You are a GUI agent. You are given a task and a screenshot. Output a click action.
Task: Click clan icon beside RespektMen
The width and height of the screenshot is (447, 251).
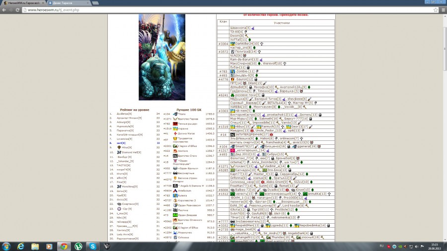tap(232, 225)
